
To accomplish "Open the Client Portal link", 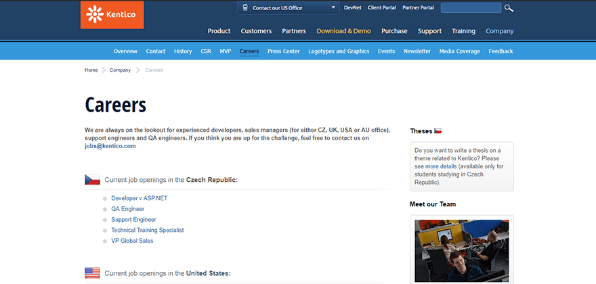I will pos(381,7).
